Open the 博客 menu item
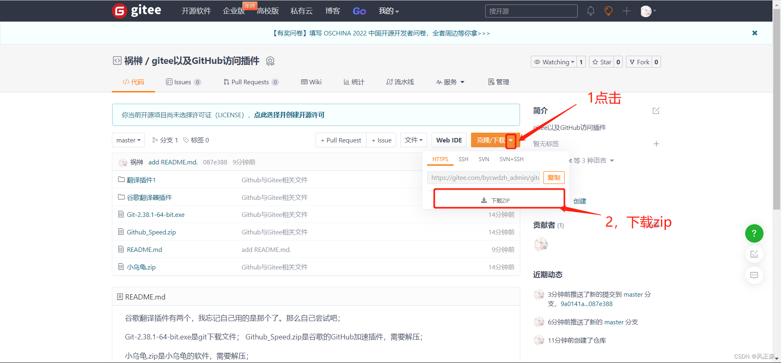The image size is (781, 363). pos(332,11)
